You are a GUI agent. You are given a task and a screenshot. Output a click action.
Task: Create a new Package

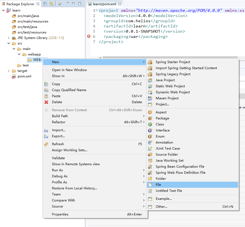click(193, 118)
